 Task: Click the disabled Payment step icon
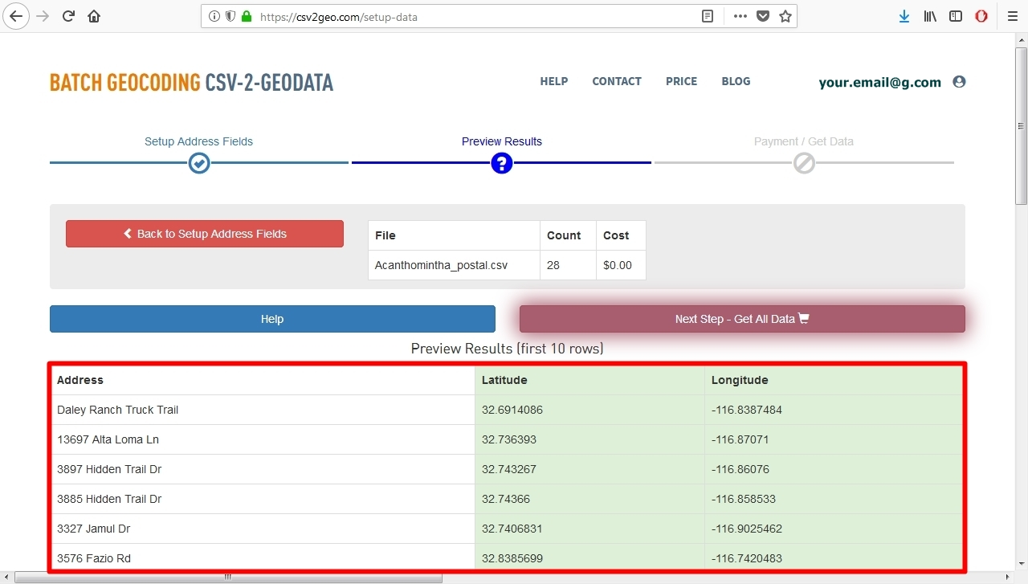(x=804, y=163)
